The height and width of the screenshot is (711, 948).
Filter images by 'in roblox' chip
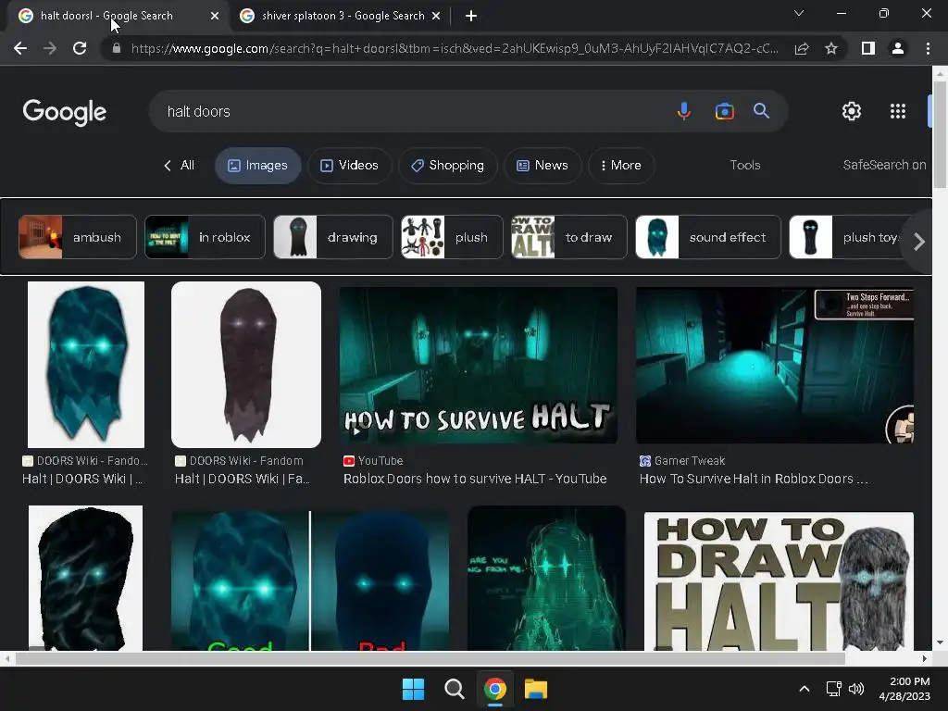[205, 237]
